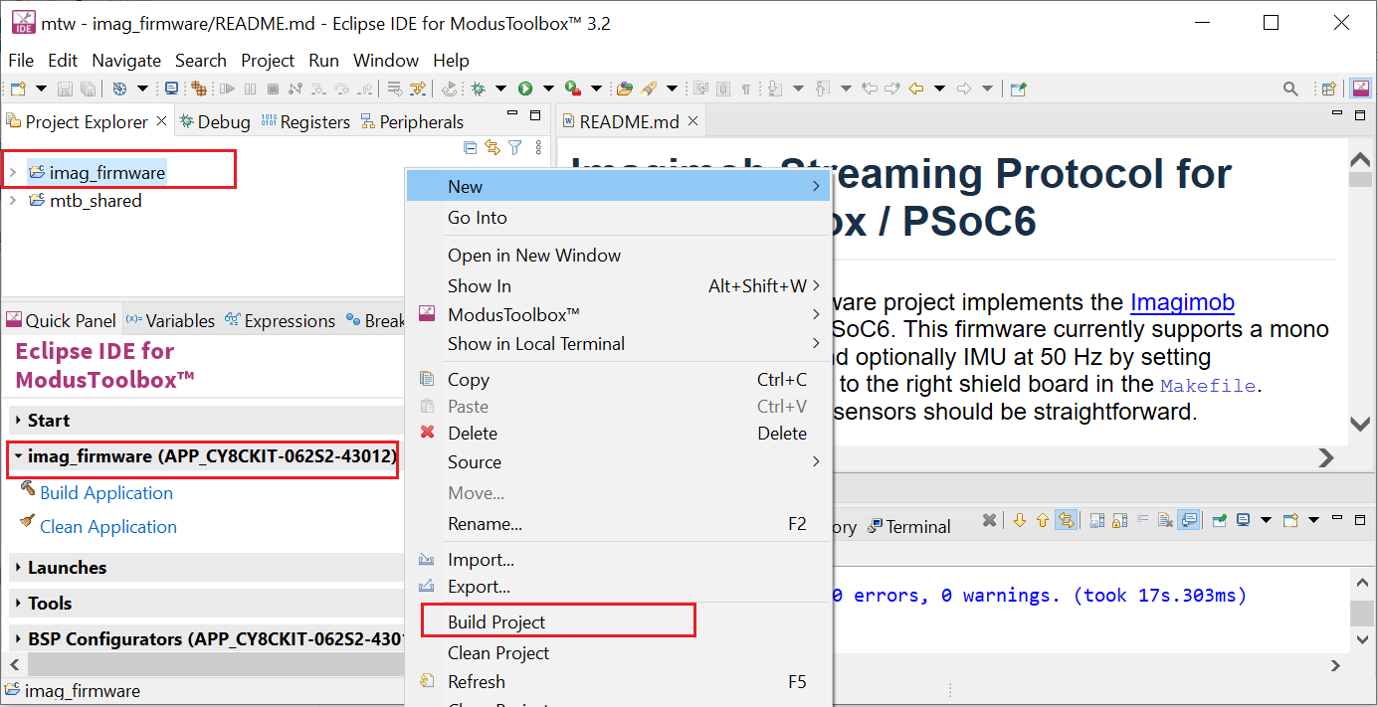Choose Refresh from context menu
This screenshot has width=1378, height=707.
[x=619, y=682]
